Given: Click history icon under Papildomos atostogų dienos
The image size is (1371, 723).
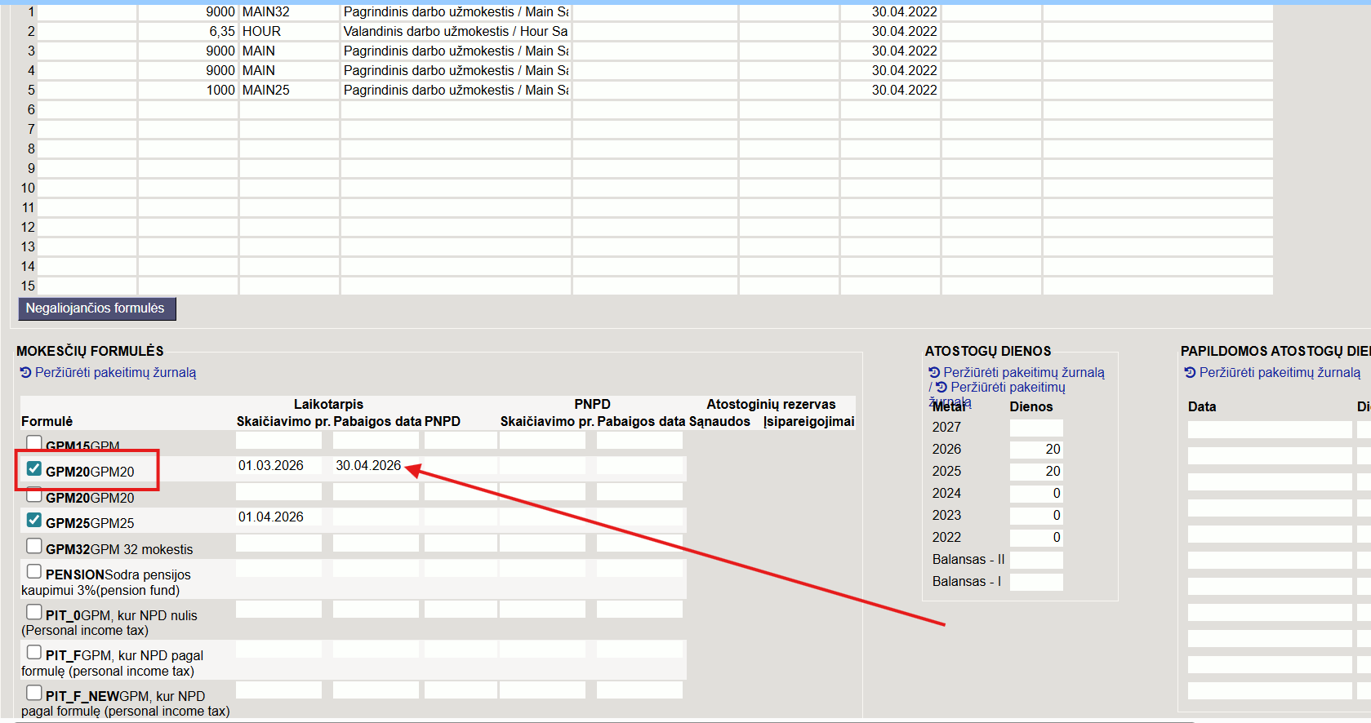Looking at the screenshot, I should [1190, 373].
